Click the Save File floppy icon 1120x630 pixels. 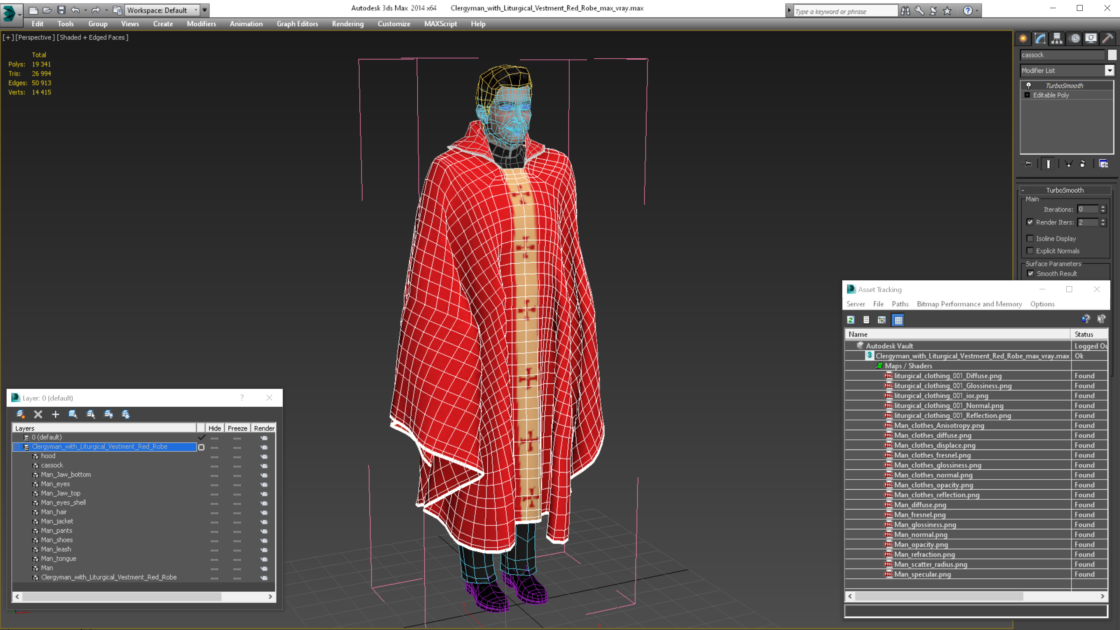[x=61, y=10]
